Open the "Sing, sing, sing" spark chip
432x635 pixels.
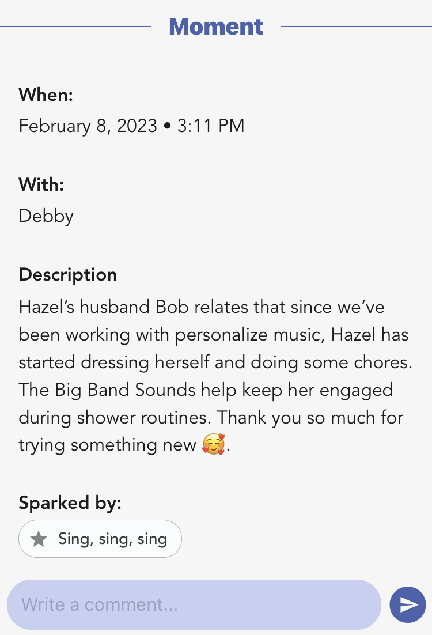point(100,539)
